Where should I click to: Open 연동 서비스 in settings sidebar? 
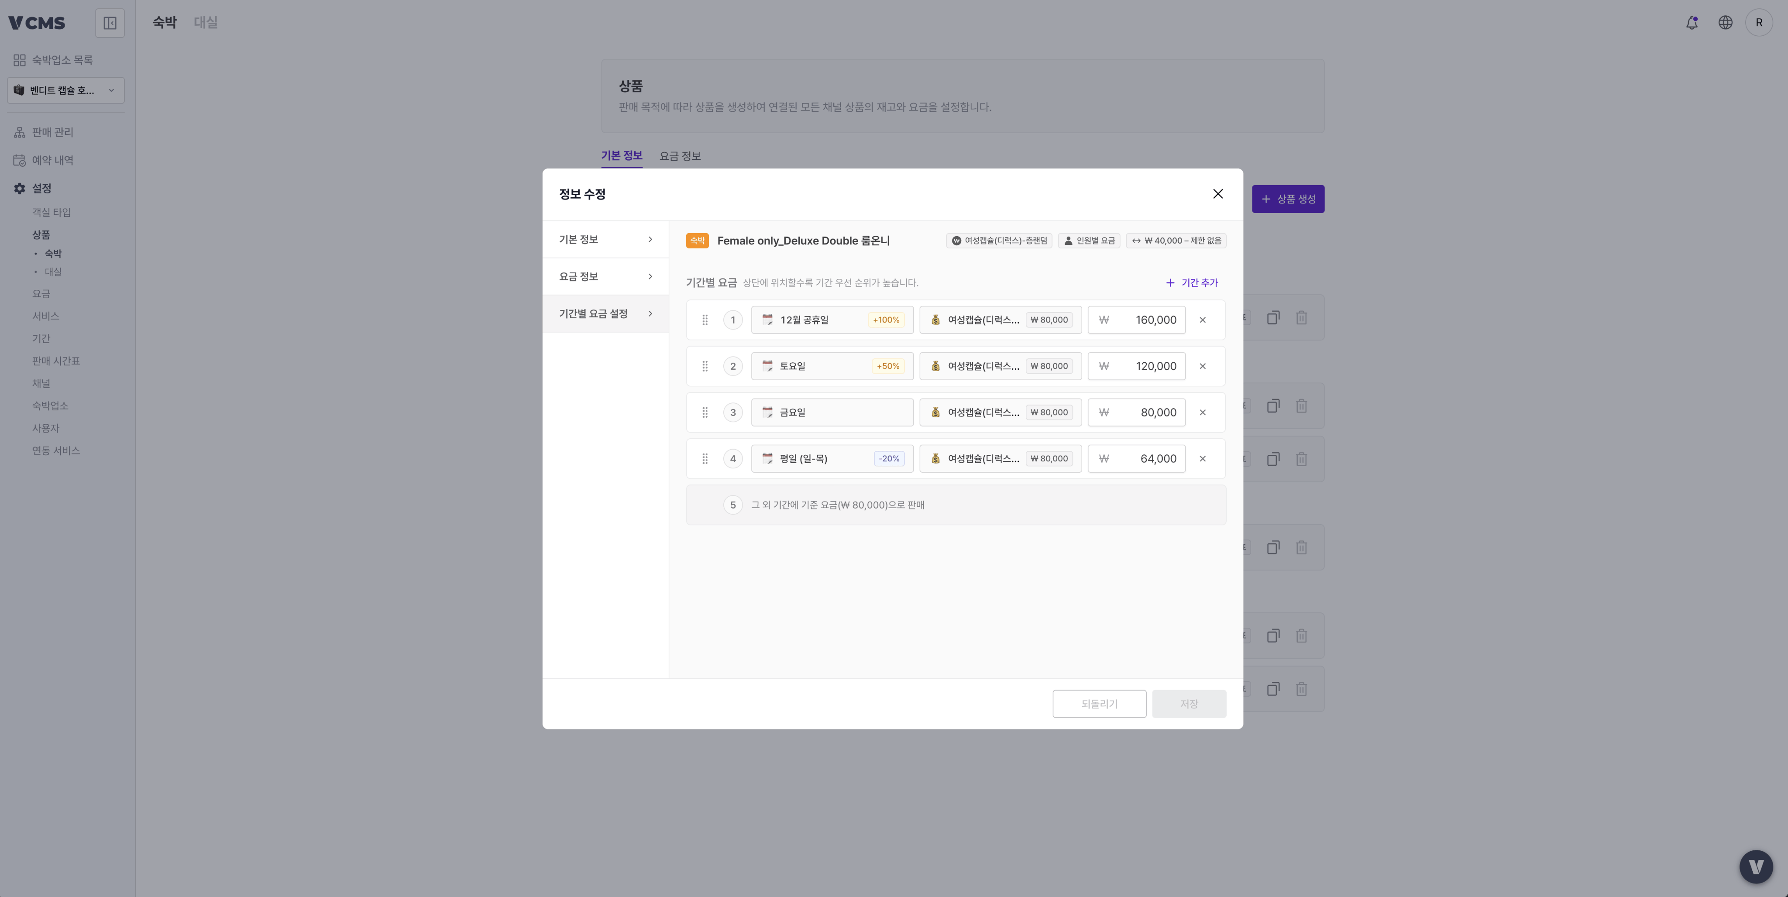(55, 450)
